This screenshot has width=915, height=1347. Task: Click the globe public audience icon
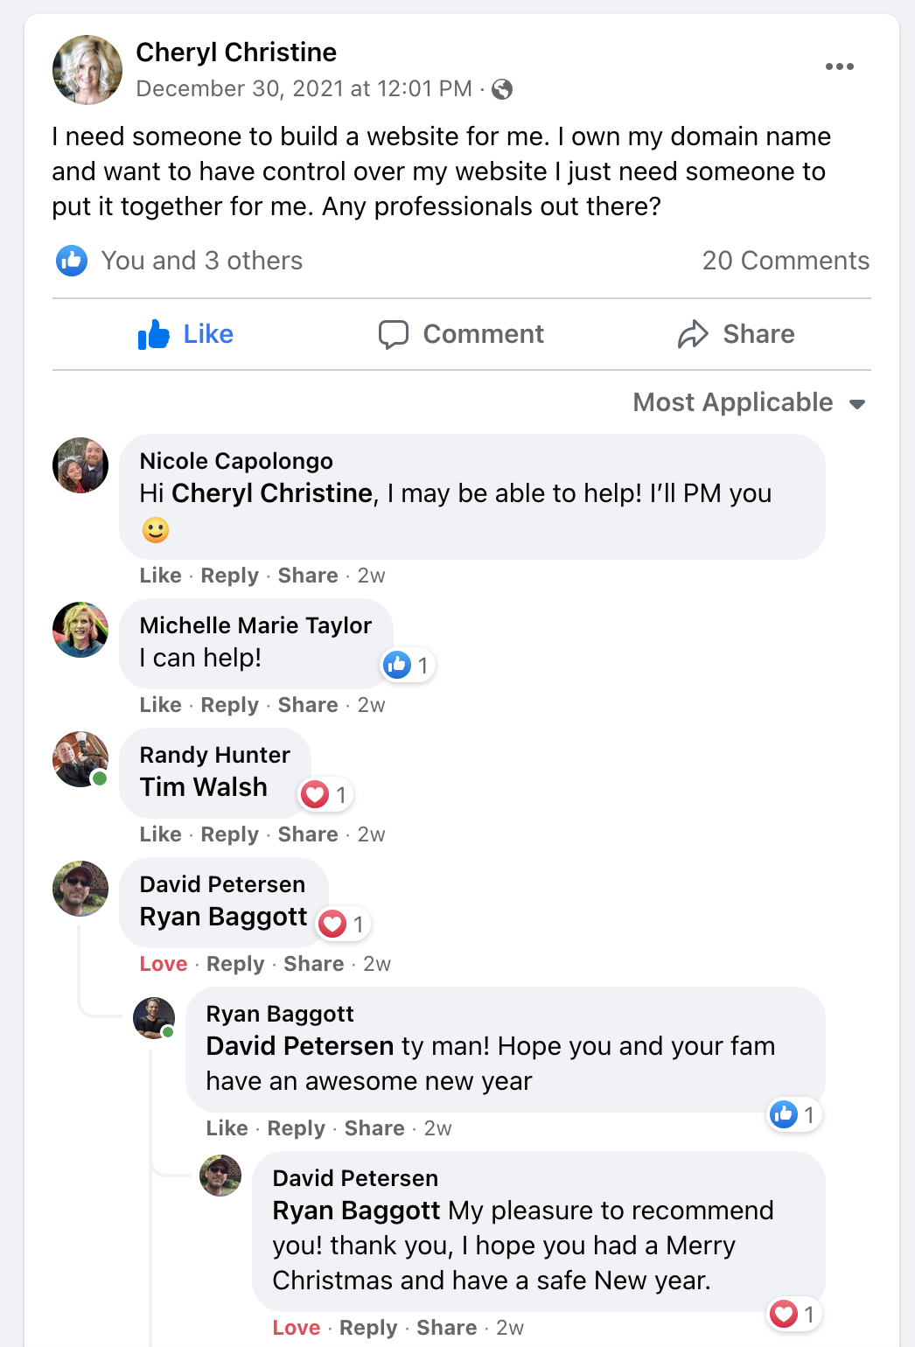(x=502, y=89)
